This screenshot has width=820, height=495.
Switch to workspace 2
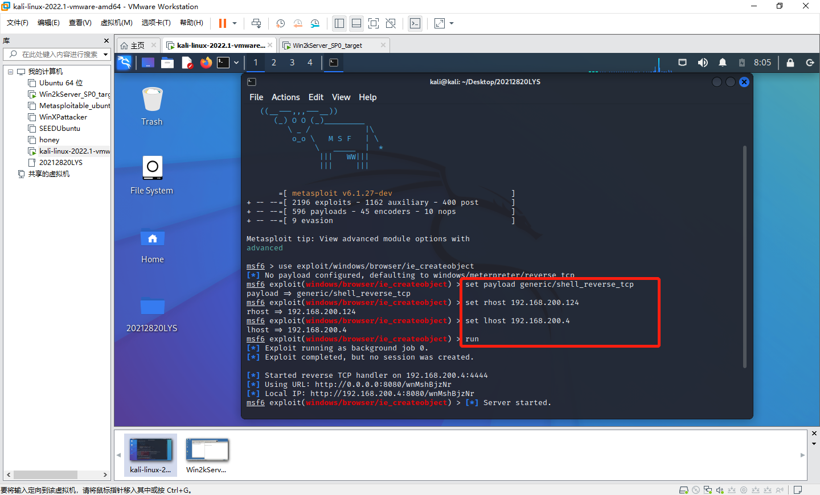(x=274, y=63)
